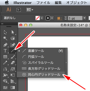Open the Illustrator application menu

click(22, 3)
